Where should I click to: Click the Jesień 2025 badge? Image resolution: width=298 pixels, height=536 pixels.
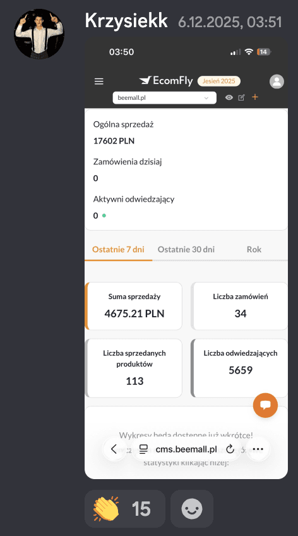[219, 81]
